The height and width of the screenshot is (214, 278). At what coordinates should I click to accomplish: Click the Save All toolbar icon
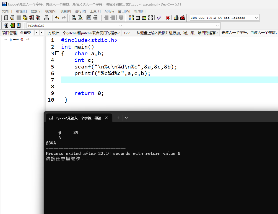click(x=25, y=18)
